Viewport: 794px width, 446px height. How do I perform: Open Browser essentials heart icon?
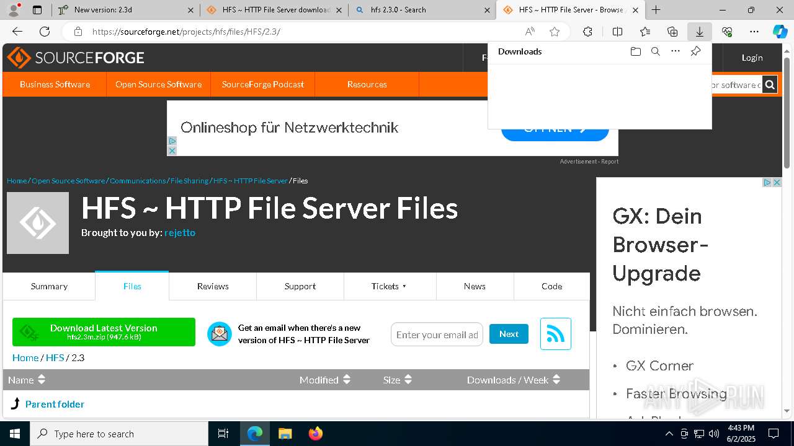click(x=727, y=32)
